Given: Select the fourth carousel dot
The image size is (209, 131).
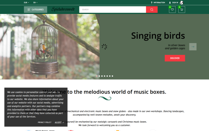Looking at the screenshot, I should click(104, 76).
